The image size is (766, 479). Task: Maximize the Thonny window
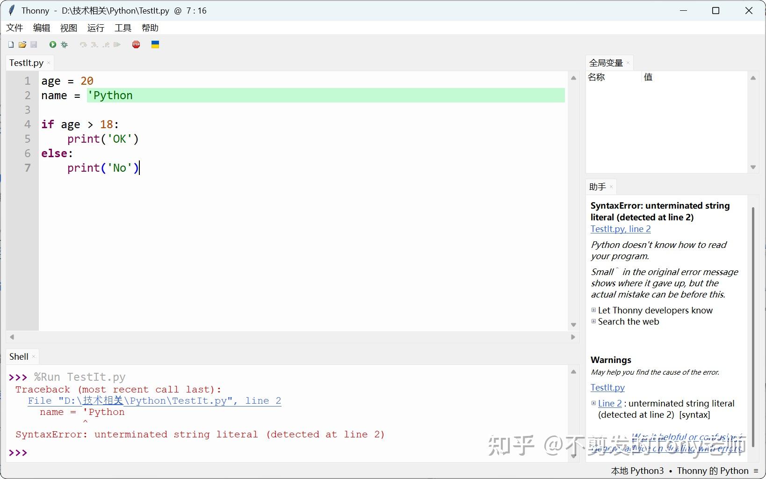pyautogui.click(x=715, y=10)
